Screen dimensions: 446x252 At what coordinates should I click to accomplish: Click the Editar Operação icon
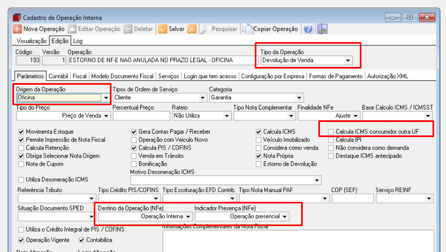72,29
